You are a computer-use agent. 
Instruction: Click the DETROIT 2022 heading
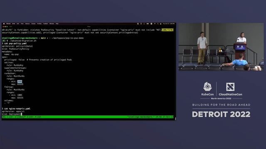click(221, 114)
